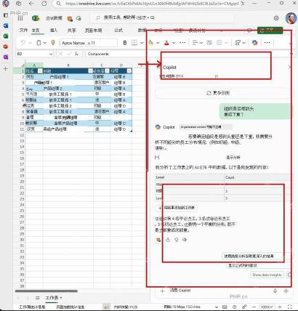Click the comments icon near Share
Screen dimensions: 298x311
point(249,31)
